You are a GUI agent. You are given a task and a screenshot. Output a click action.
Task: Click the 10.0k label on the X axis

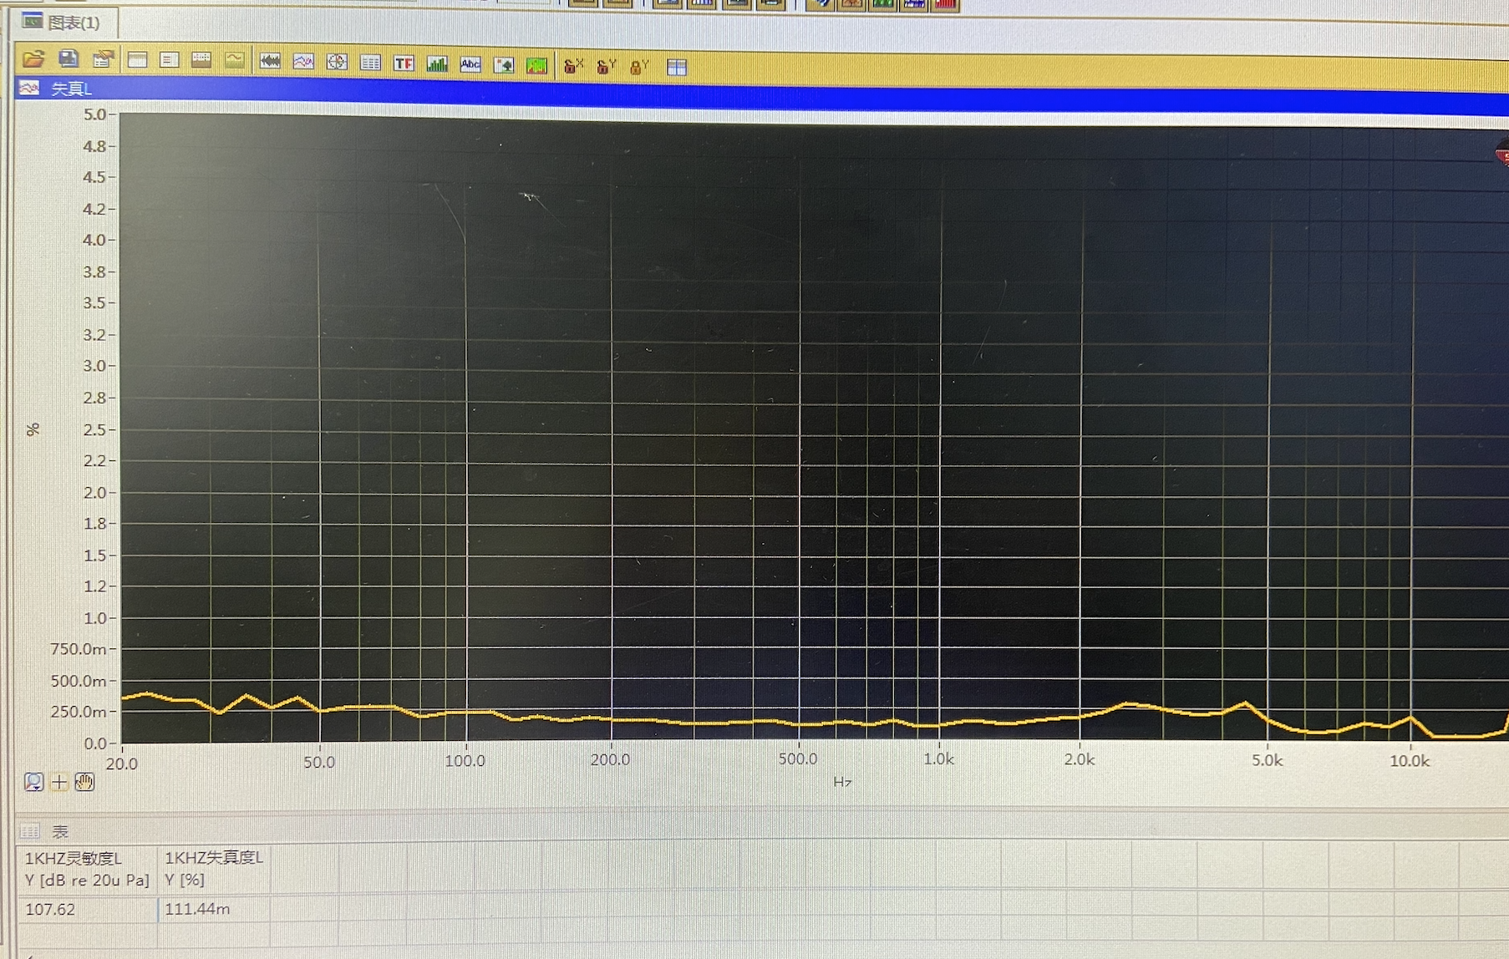pyautogui.click(x=1410, y=760)
